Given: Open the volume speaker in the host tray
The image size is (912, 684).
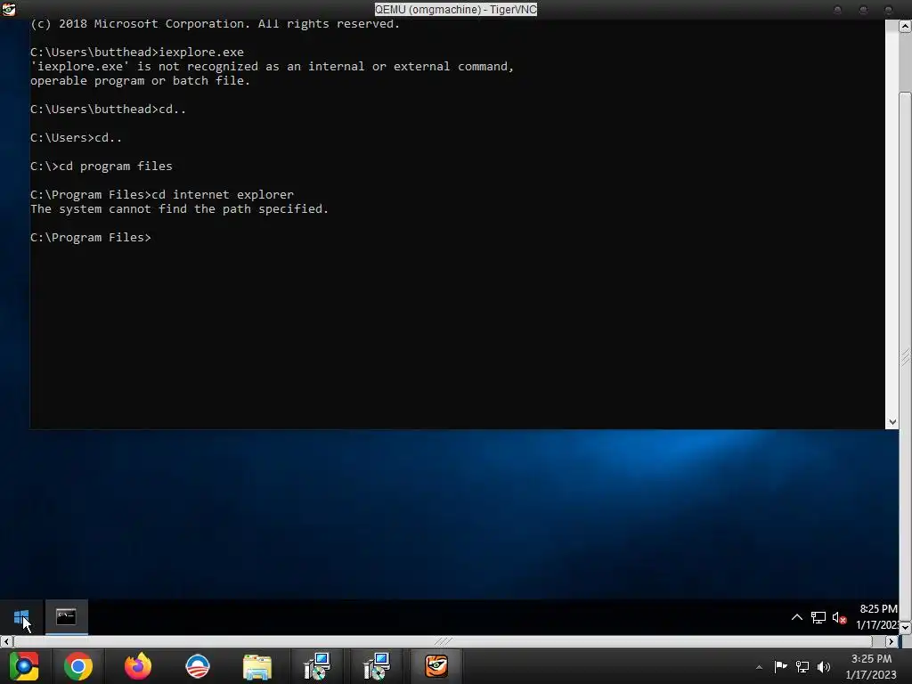Looking at the screenshot, I should point(824,666).
